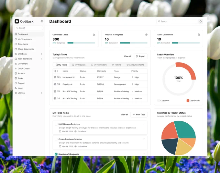Viewport: 220px width, 173px height.
Task: Uncheck the Develop API Endpoints todo
Action: [56, 154]
